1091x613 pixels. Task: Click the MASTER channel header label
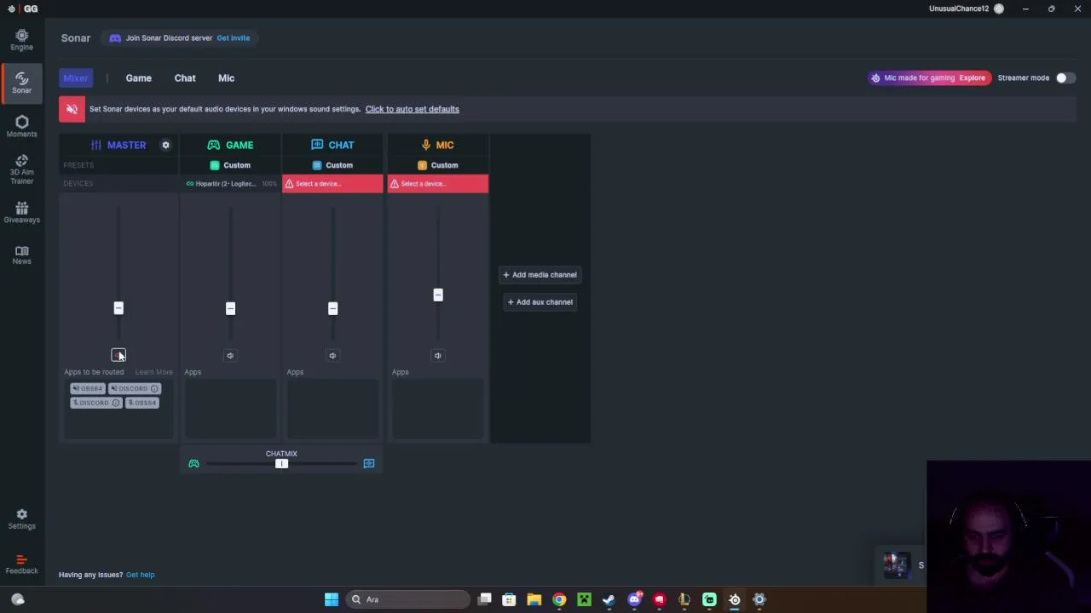click(118, 145)
